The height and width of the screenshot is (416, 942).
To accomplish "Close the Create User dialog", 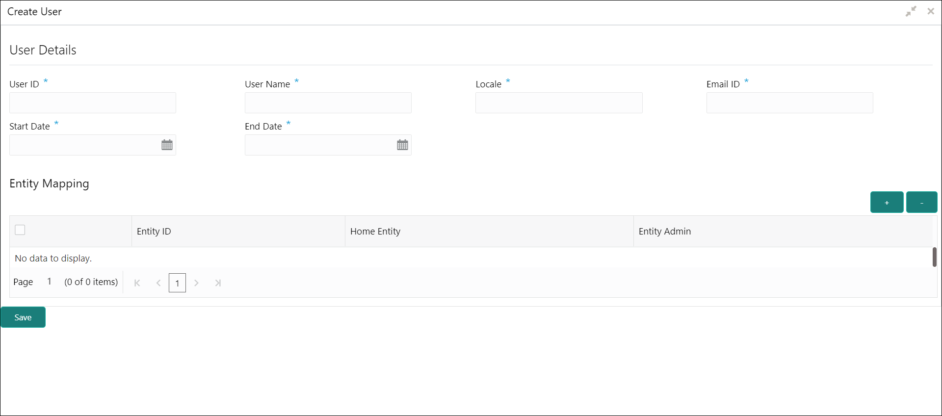I will 930,11.
